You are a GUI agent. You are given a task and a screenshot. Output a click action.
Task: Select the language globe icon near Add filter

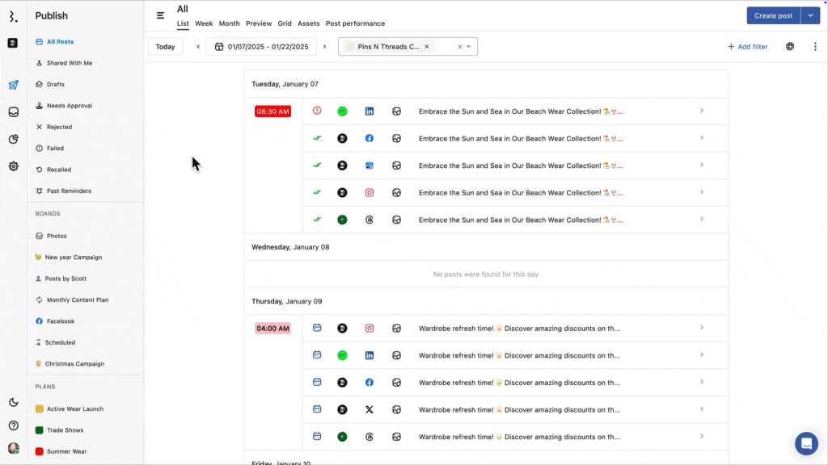click(790, 46)
